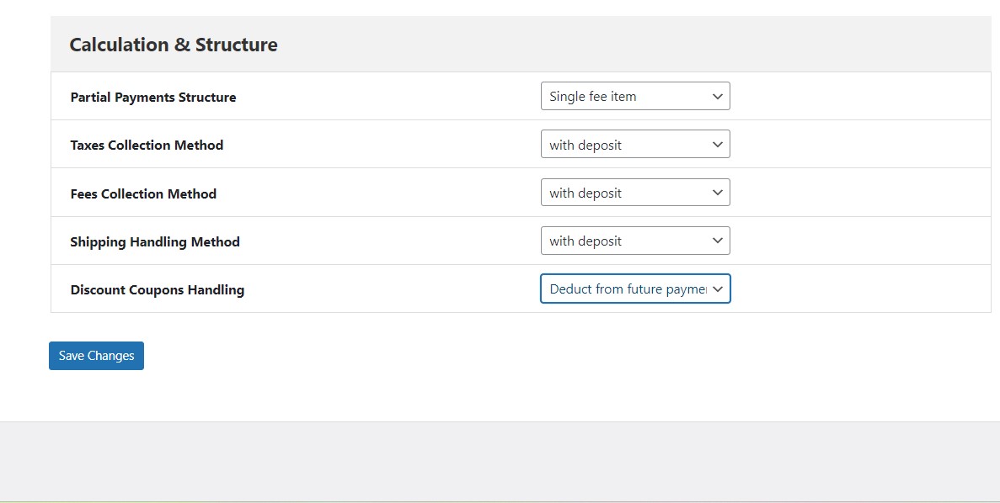
Task: Click the Fees Collection Method label
Action: 143,193
